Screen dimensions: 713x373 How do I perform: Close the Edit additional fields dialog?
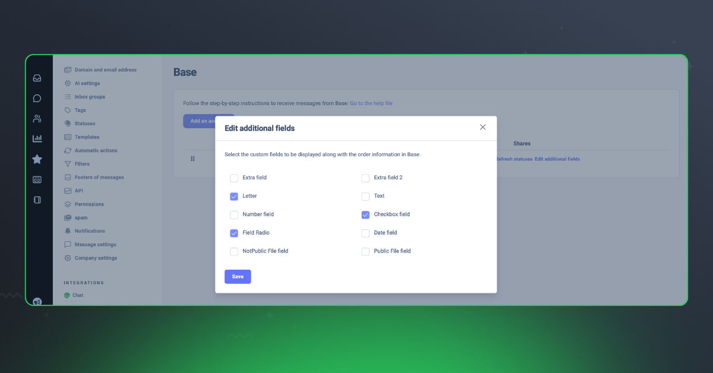(482, 127)
